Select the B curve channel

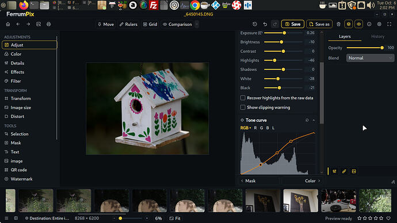coord(268,128)
